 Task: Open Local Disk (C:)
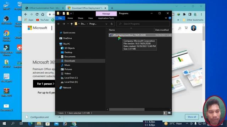click(71, 78)
